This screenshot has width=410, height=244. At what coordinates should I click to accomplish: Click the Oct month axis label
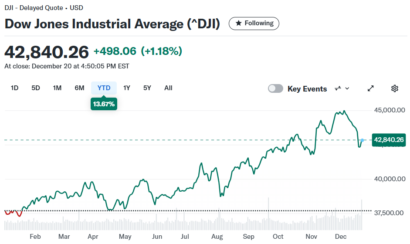[x=278, y=237]
